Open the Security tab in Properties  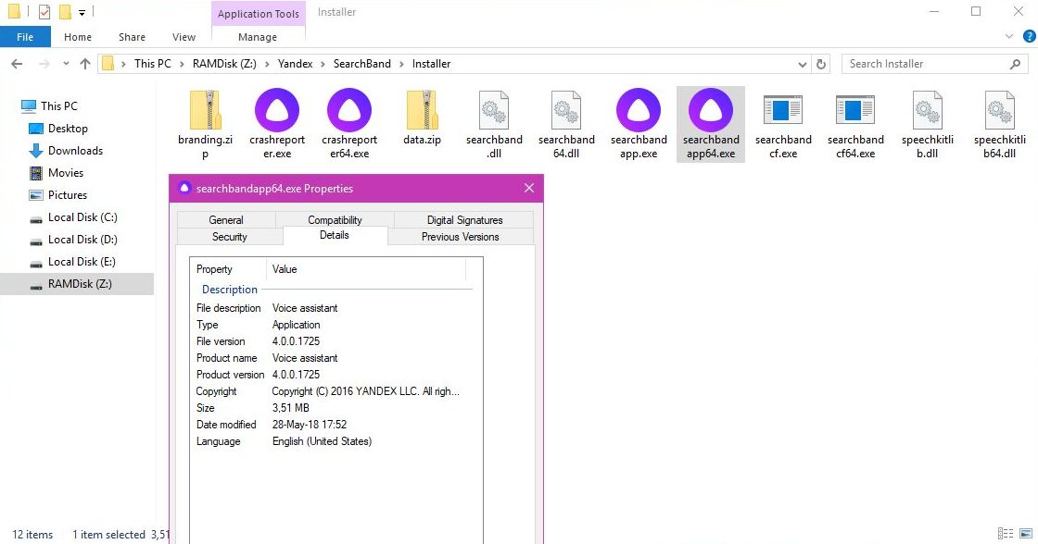click(x=230, y=237)
